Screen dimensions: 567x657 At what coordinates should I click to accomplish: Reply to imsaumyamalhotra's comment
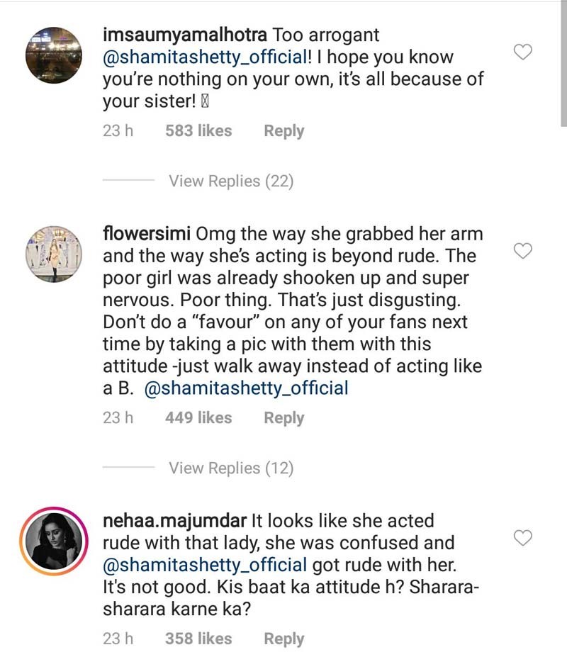coord(283,131)
